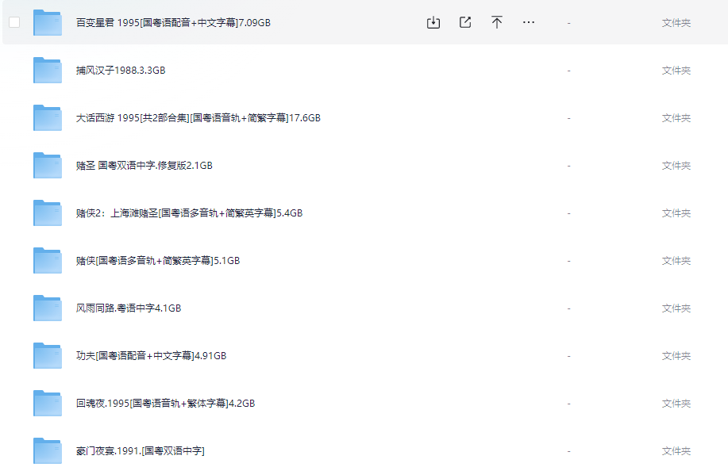Viewport: 728px width, 471px height.
Task: Open the three-dot more options menu
Action: click(529, 23)
